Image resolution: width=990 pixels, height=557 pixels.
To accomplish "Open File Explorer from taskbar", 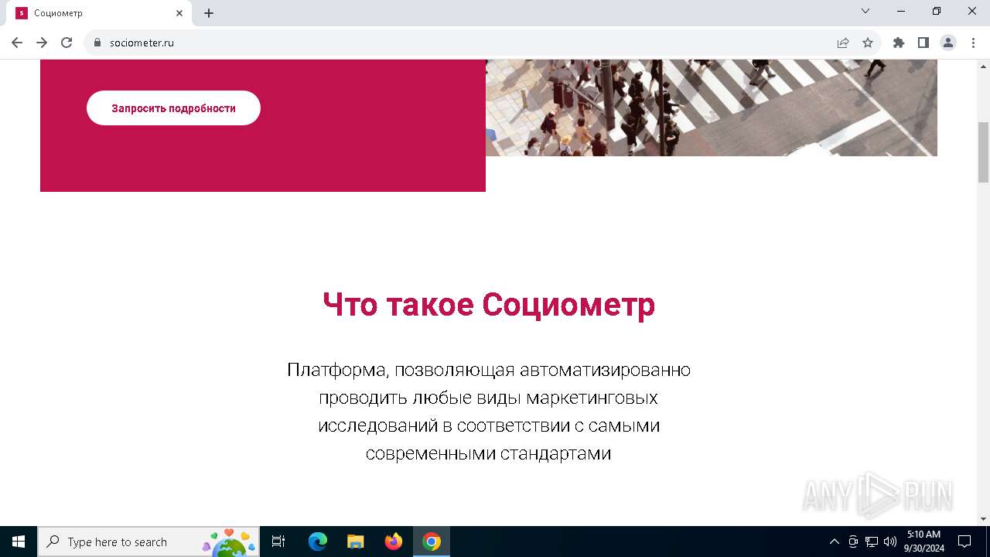I will pos(355,542).
